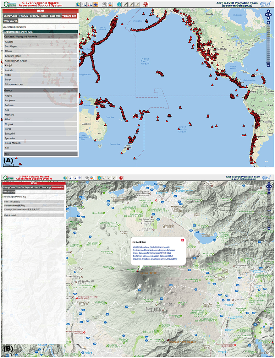Open the Result tab in panel A
275x358 pixels.
pos(45,16)
